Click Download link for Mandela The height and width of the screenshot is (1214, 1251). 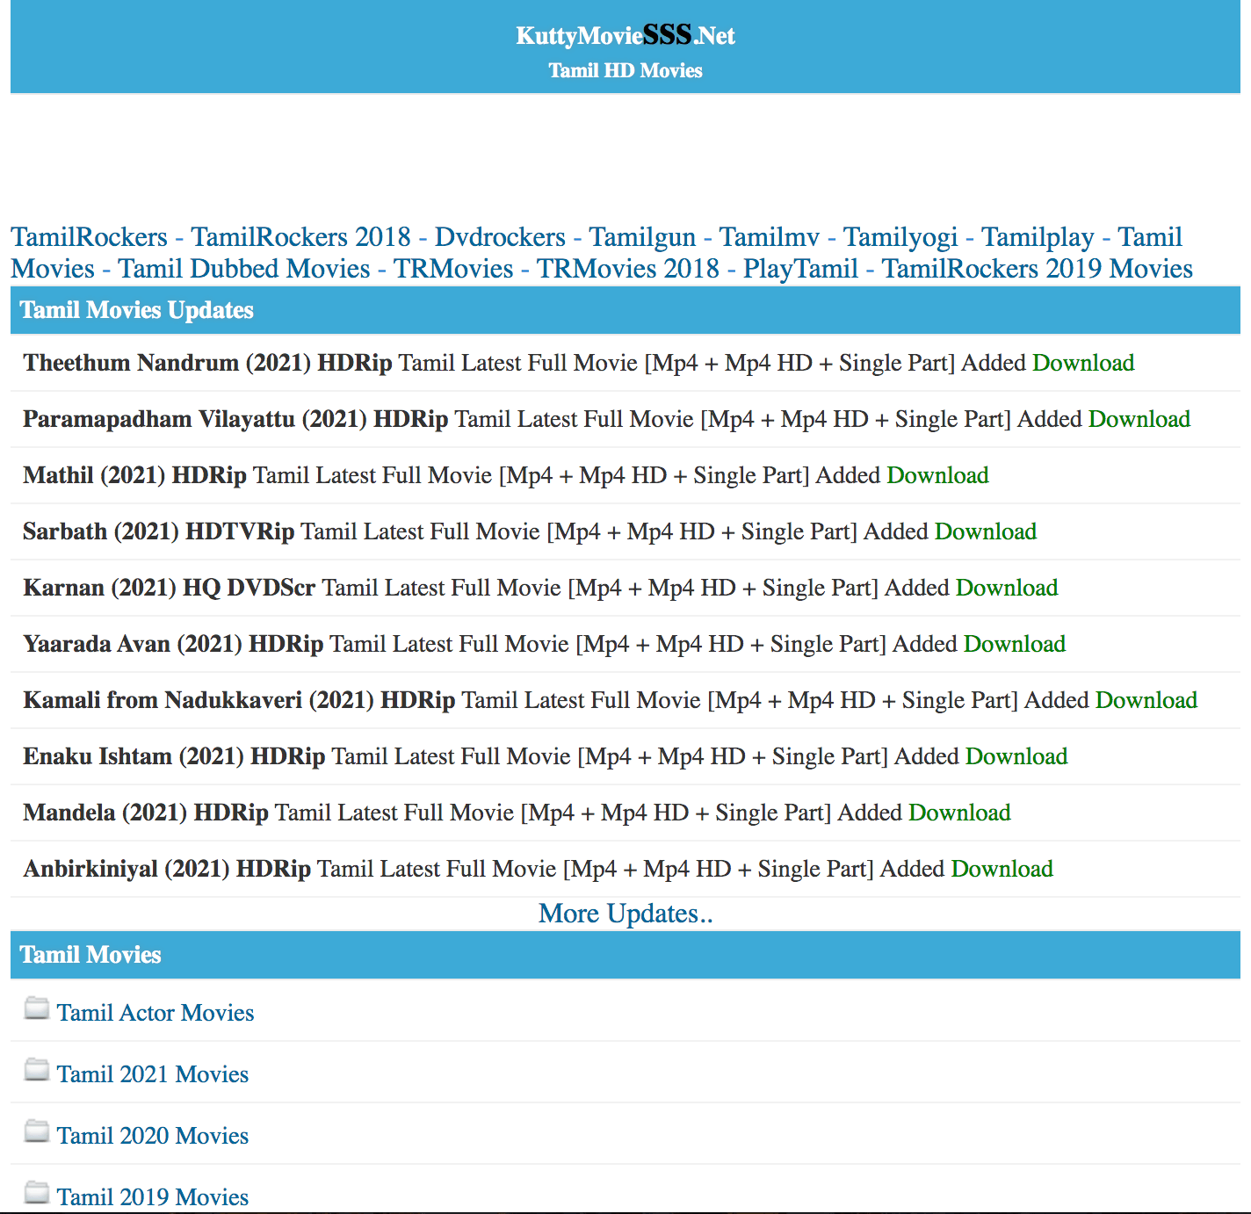[x=959, y=813]
